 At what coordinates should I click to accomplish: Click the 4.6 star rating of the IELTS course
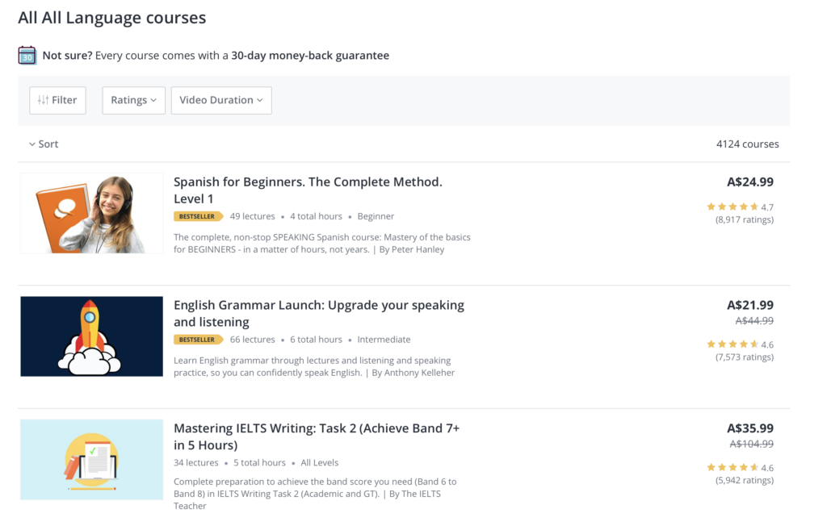click(x=740, y=467)
